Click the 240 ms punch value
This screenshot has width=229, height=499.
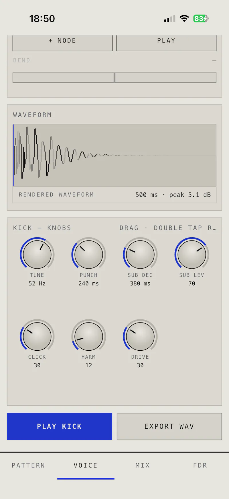(89, 284)
